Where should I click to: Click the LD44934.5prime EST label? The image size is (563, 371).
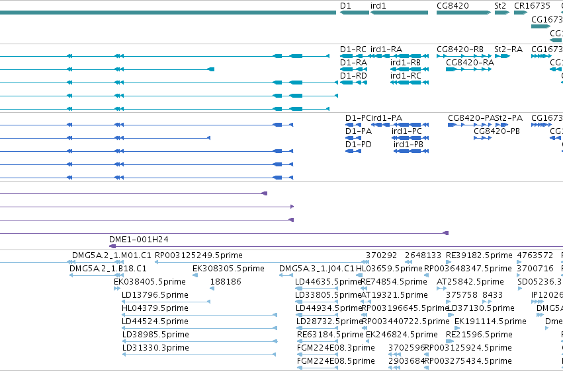pos(329,309)
